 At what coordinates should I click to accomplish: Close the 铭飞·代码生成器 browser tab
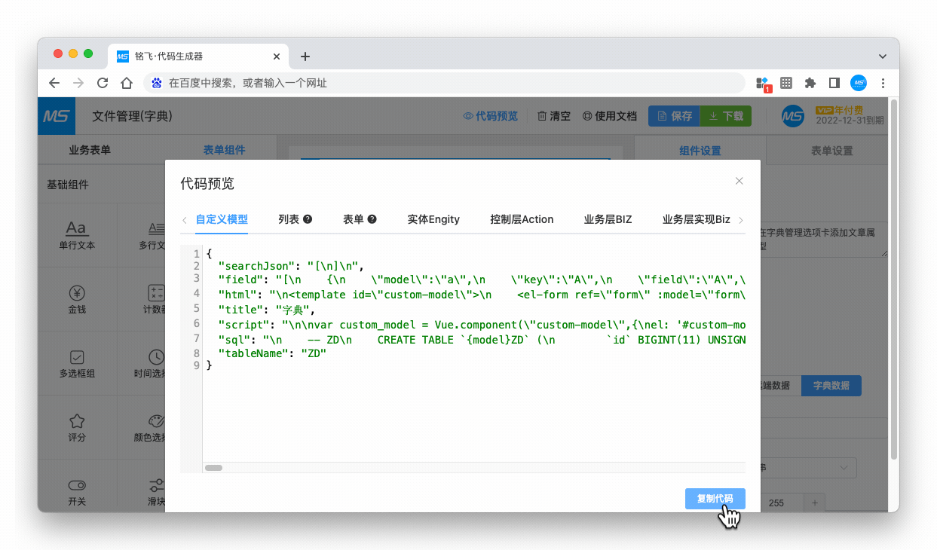[277, 57]
